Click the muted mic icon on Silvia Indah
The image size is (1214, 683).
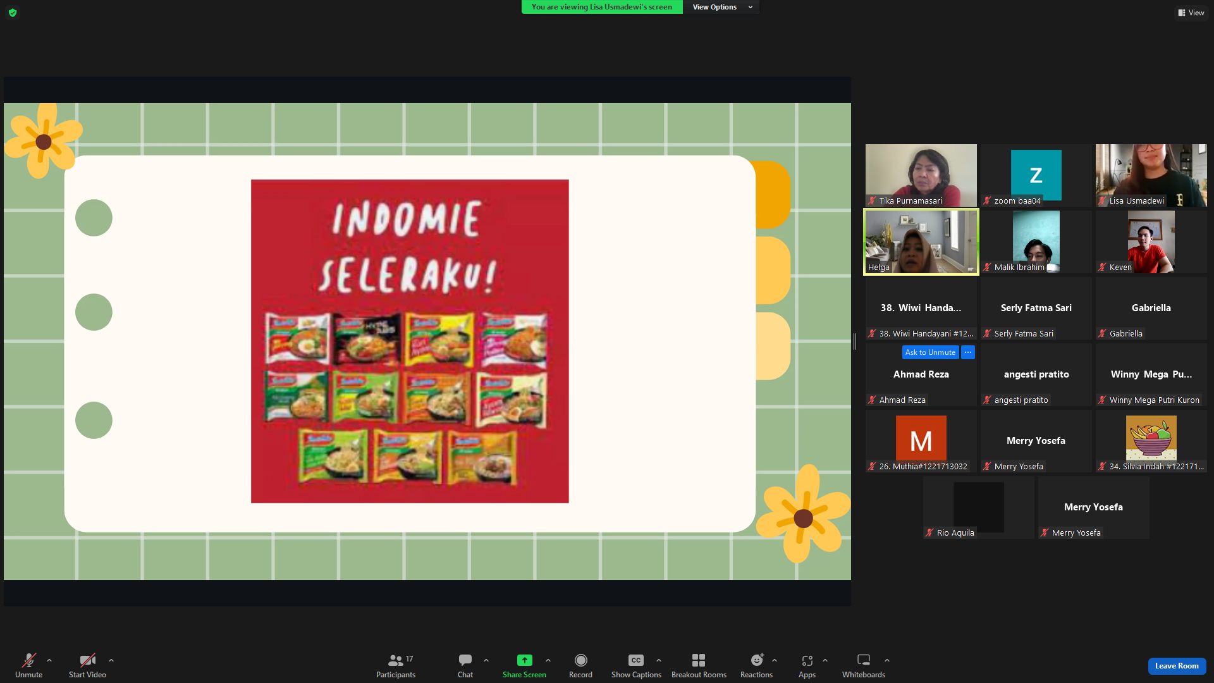(x=1103, y=467)
